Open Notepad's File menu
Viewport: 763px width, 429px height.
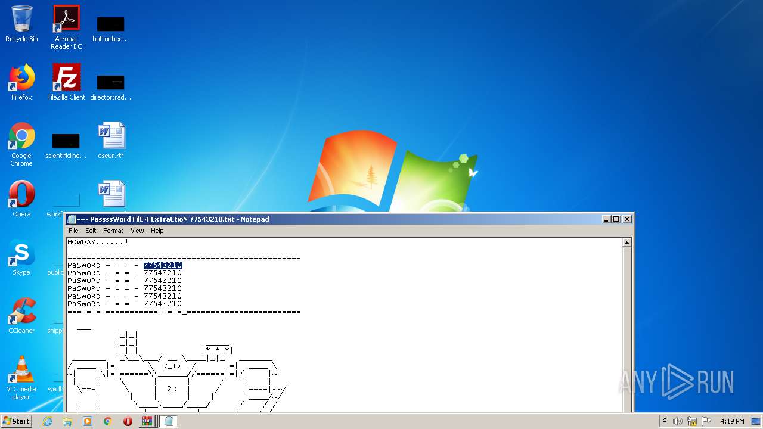point(73,231)
